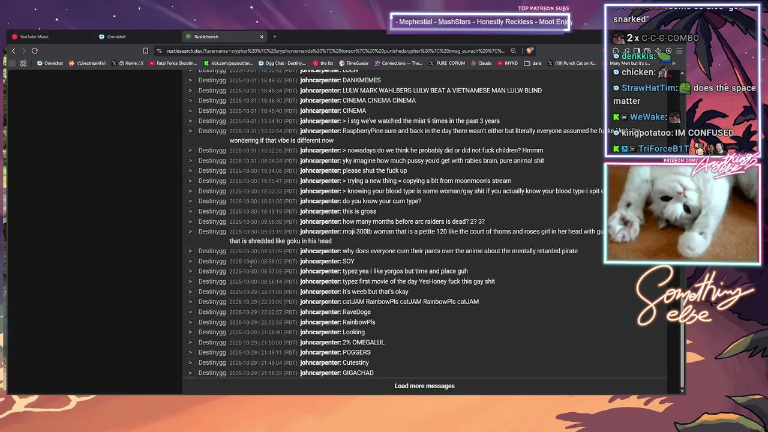The image size is (768, 432).
Task: Click the zoom magnifier icon in address bar
Action: pos(513,51)
